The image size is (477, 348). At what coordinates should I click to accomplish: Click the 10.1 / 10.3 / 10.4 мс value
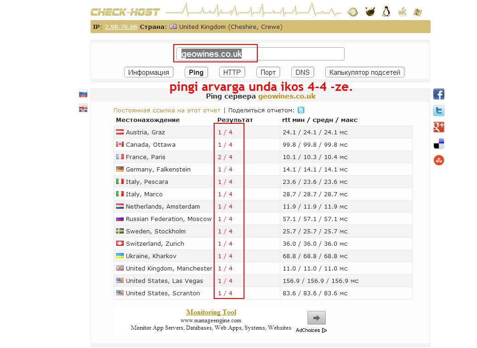click(x=315, y=157)
